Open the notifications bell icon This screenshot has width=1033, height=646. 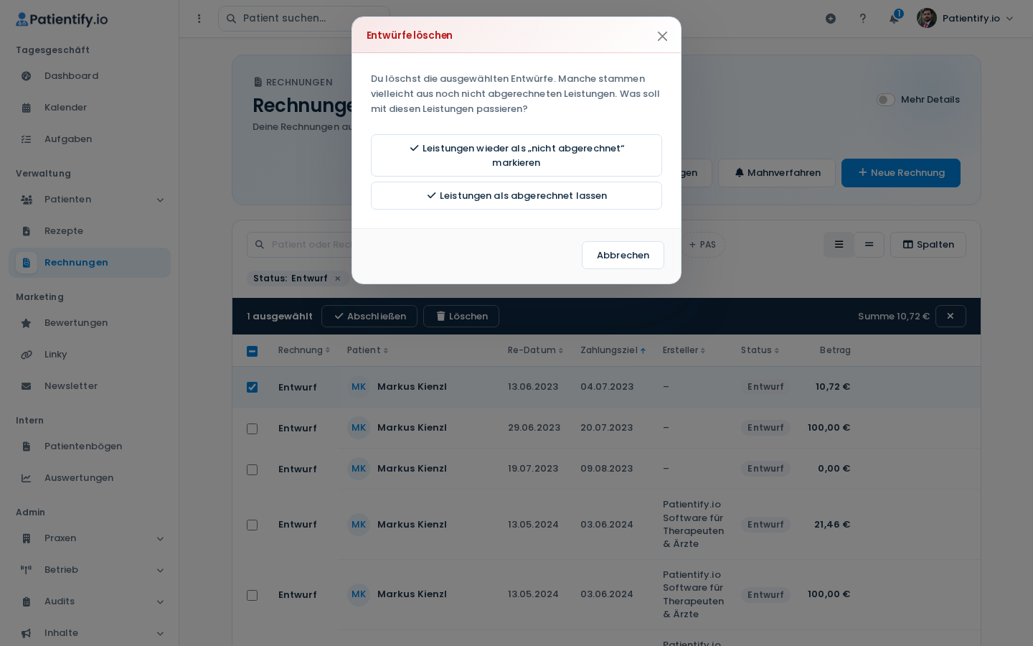[894, 19]
